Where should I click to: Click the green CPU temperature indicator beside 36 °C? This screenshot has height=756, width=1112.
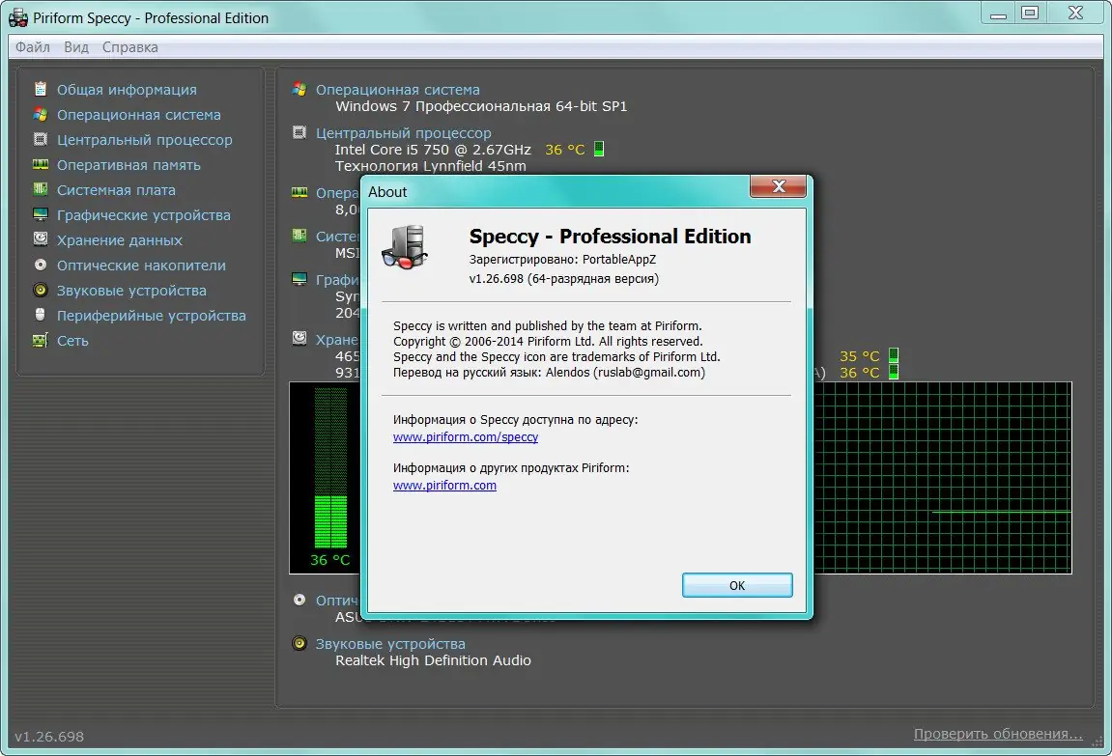coord(599,149)
